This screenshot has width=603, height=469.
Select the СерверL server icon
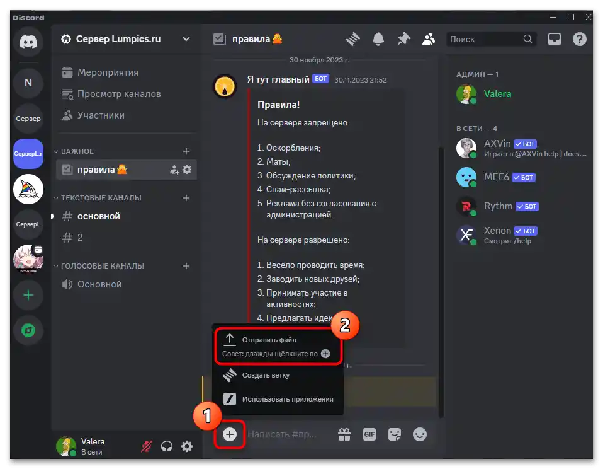coord(28,224)
